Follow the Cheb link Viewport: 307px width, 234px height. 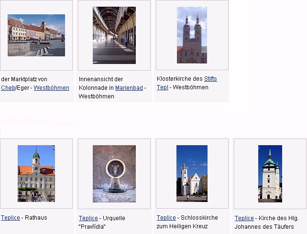[x=8, y=88]
